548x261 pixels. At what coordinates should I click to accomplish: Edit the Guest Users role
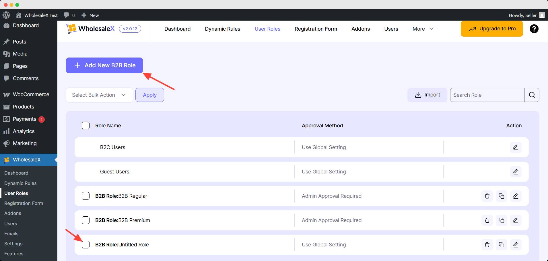pos(516,172)
